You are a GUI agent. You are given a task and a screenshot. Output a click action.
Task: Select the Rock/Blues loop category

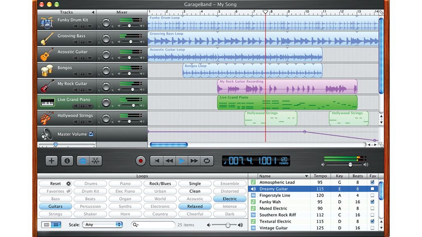[160, 183]
